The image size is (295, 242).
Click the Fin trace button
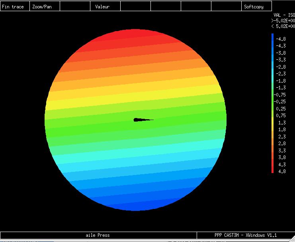tap(15, 6)
